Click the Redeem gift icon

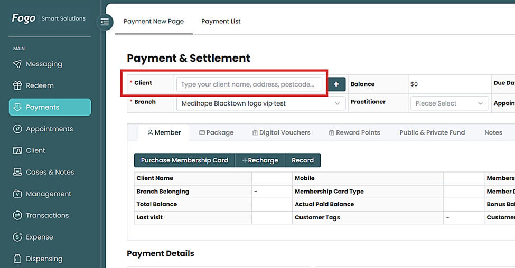(x=17, y=85)
